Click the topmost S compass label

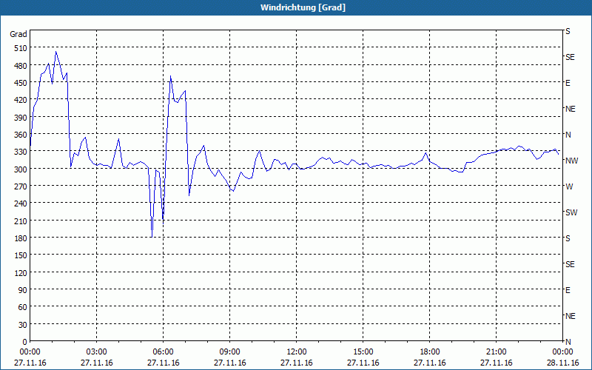pyautogui.click(x=568, y=31)
